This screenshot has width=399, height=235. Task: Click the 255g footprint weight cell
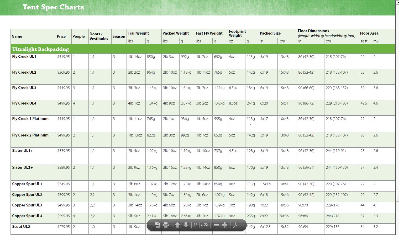251,216
